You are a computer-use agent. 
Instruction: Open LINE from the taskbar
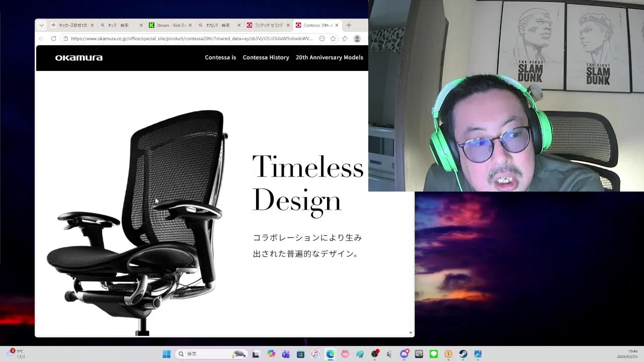pos(434,354)
